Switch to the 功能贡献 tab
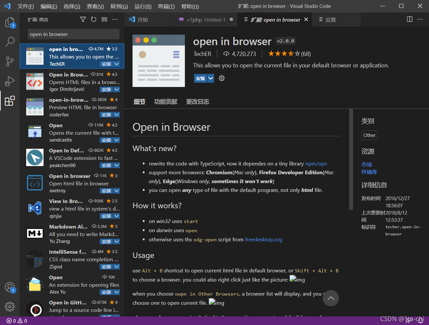Viewport: 429px width, 325px height. [166, 102]
